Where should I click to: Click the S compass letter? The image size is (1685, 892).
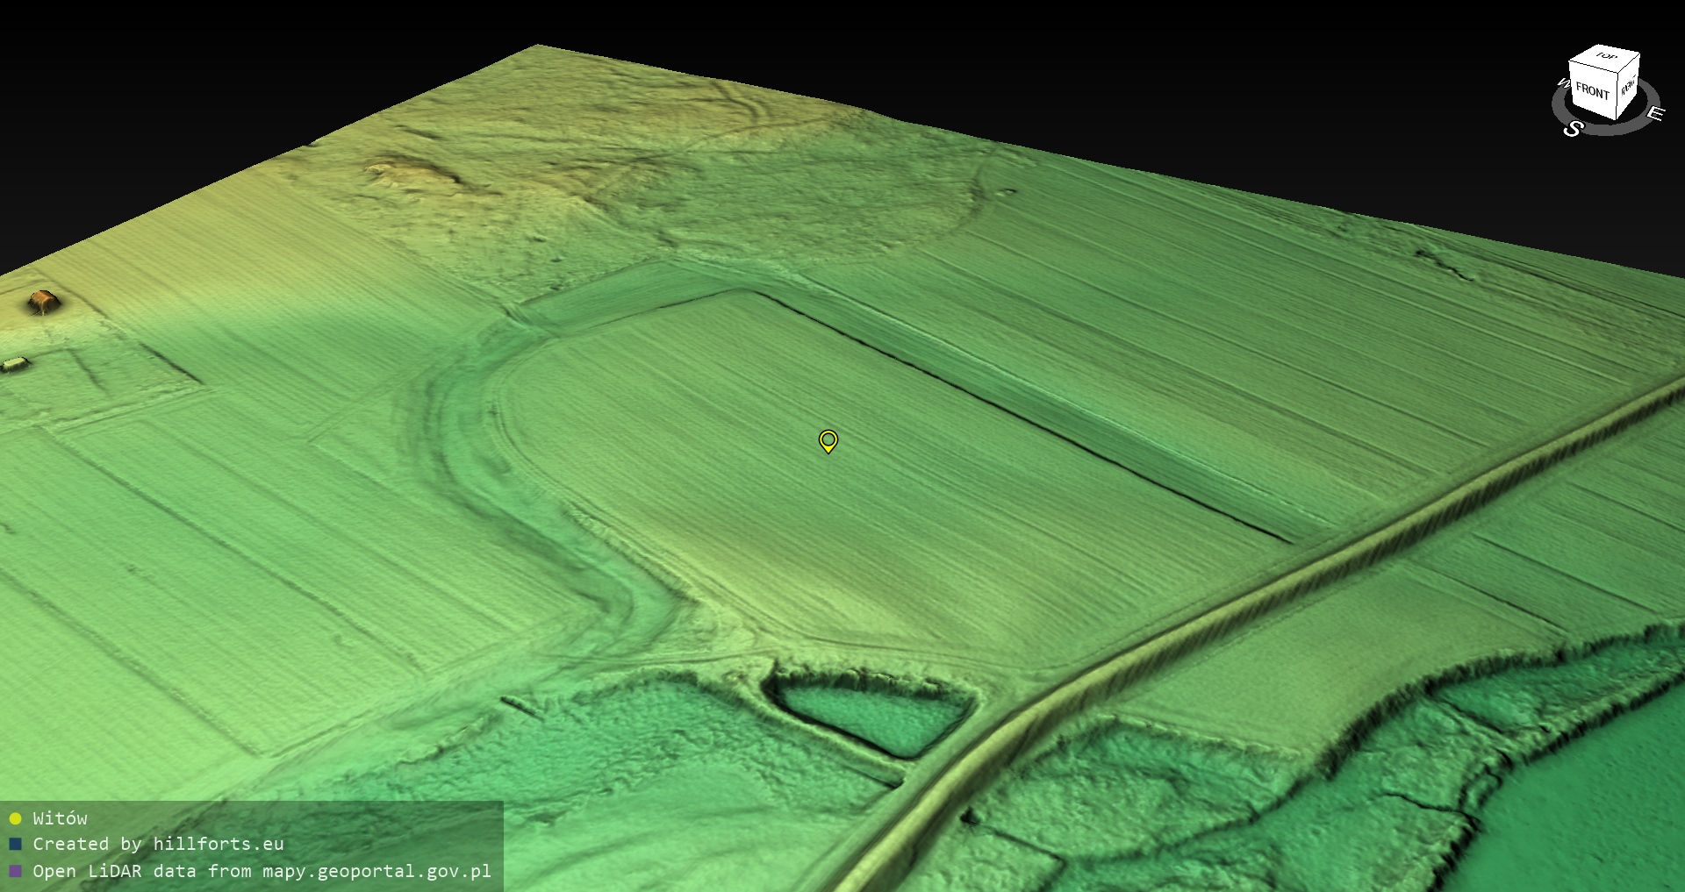click(1573, 129)
